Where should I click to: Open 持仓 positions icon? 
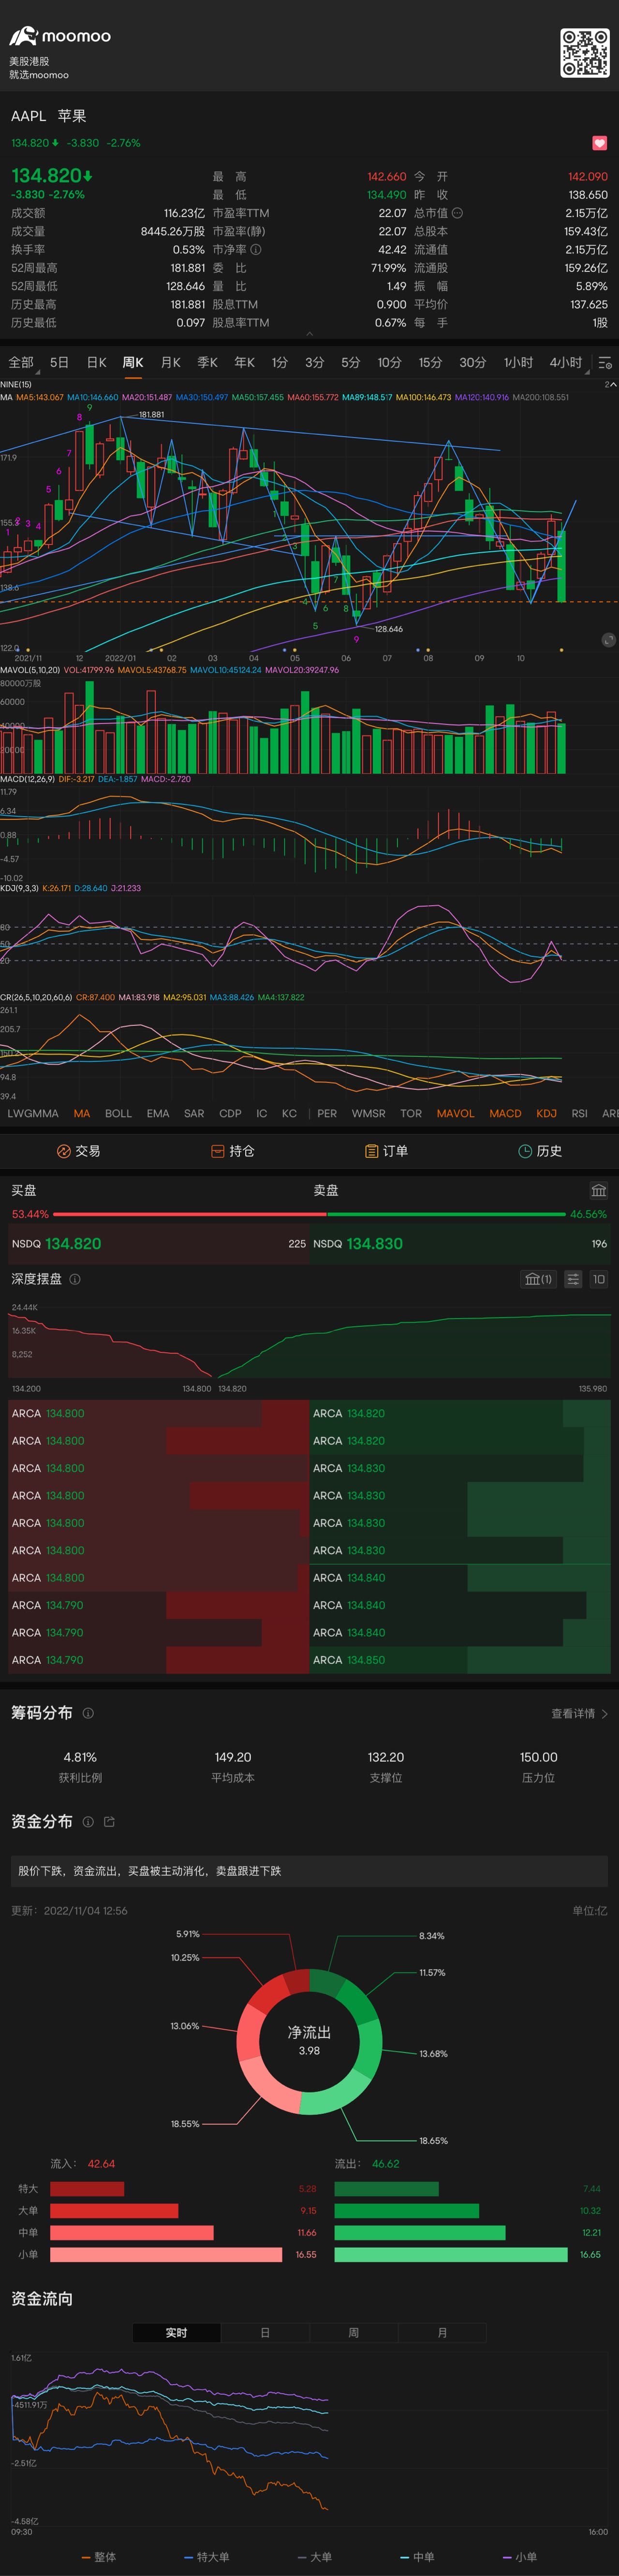coord(217,1151)
